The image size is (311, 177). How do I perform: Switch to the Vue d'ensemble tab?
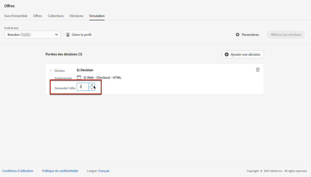tap(16, 16)
